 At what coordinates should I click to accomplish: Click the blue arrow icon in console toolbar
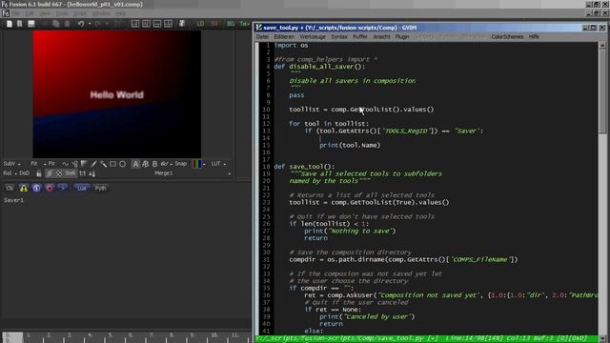tap(62, 189)
